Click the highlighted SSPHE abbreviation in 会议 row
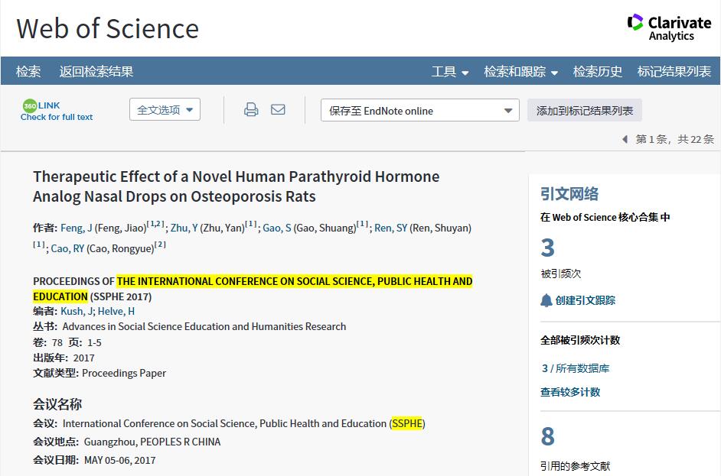The width and height of the screenshot is (721, 476). pos(407,424)
